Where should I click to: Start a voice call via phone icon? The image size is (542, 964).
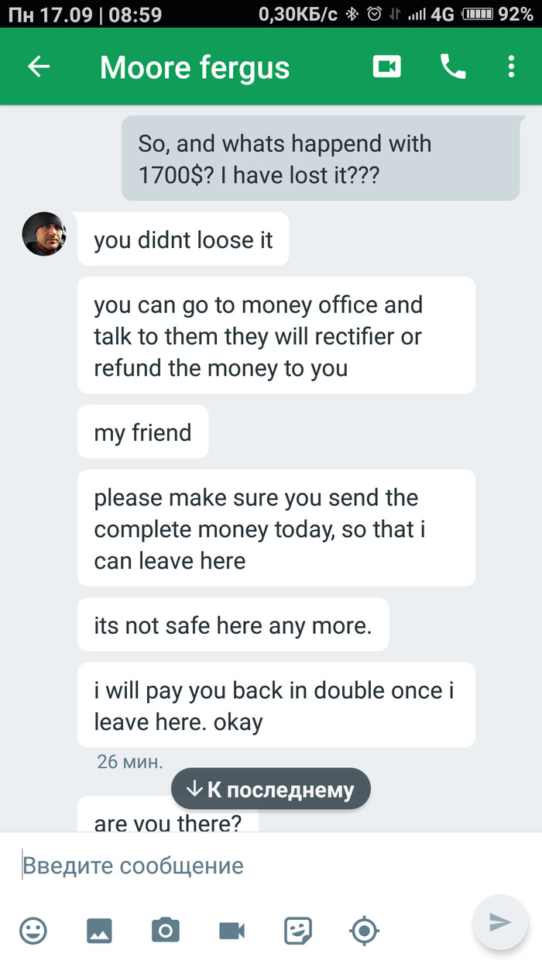click(x=453, y=67)
